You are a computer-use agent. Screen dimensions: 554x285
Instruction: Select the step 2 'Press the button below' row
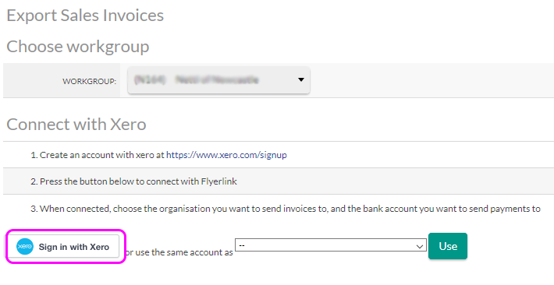click(x=279, y=181)
